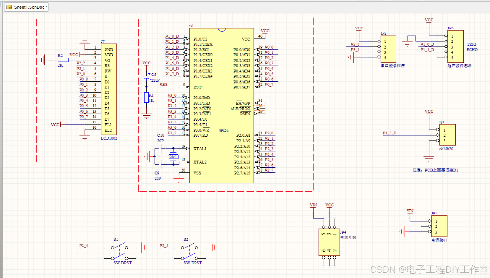Click the LCD1602 designator comment text
490x278 pixels.
[109, 138]
